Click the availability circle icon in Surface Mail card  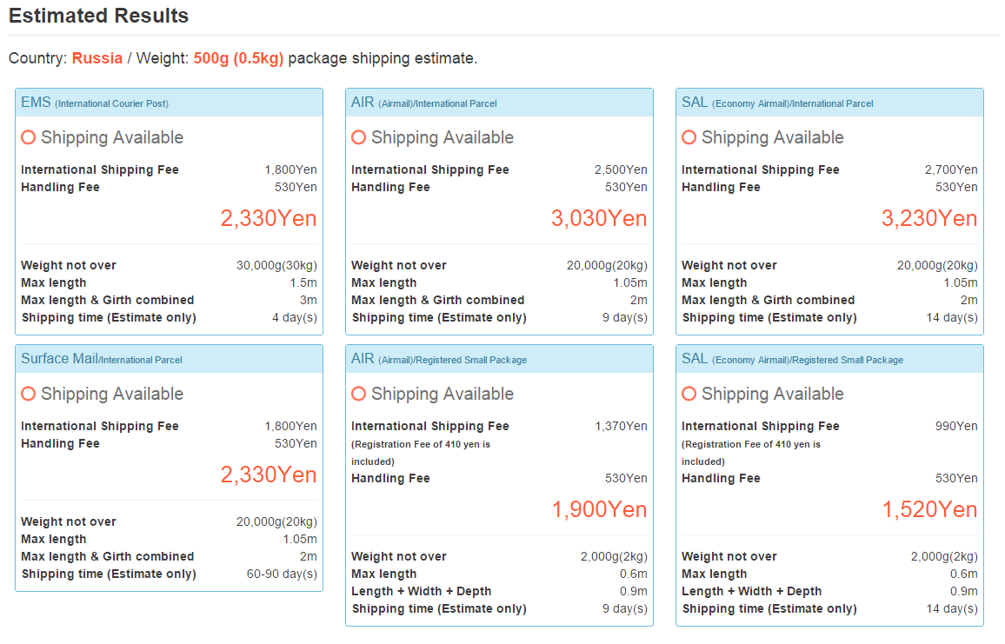[28, 394]
